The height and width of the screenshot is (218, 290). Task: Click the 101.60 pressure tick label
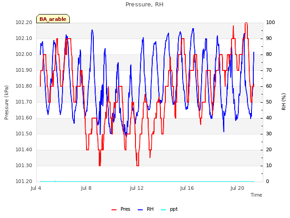coord(24,118)
